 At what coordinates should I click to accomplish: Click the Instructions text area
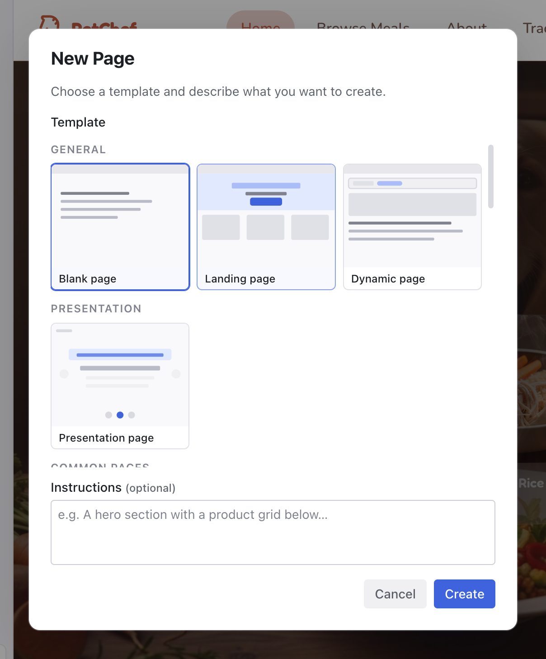pos(273,532)
